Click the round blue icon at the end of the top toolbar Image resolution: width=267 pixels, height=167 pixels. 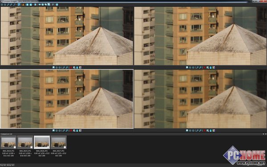point(57,4)
